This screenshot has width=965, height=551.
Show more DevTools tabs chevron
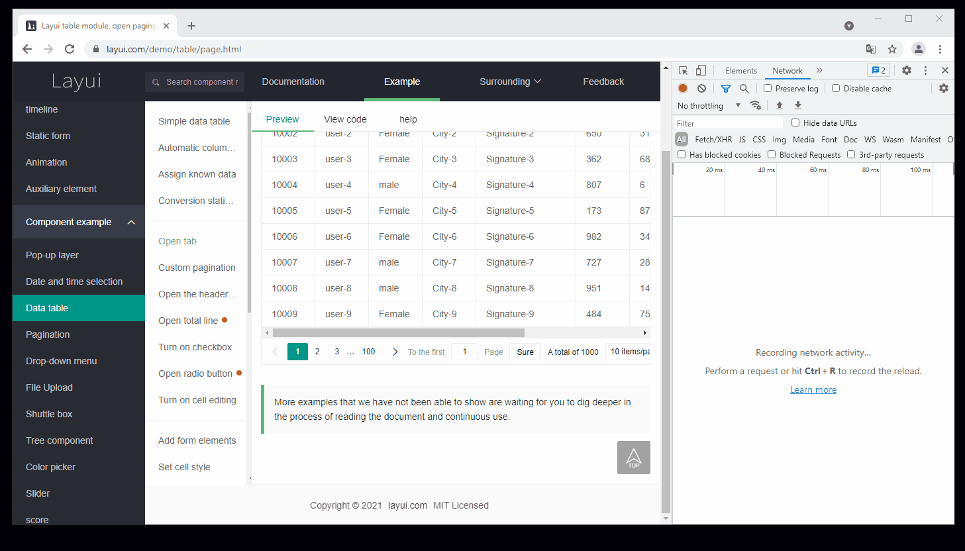pyautogui.click(x=819, y=70)
